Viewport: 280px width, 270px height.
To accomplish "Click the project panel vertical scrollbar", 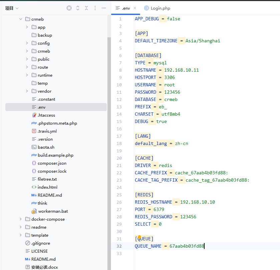I will click(109, 153).
